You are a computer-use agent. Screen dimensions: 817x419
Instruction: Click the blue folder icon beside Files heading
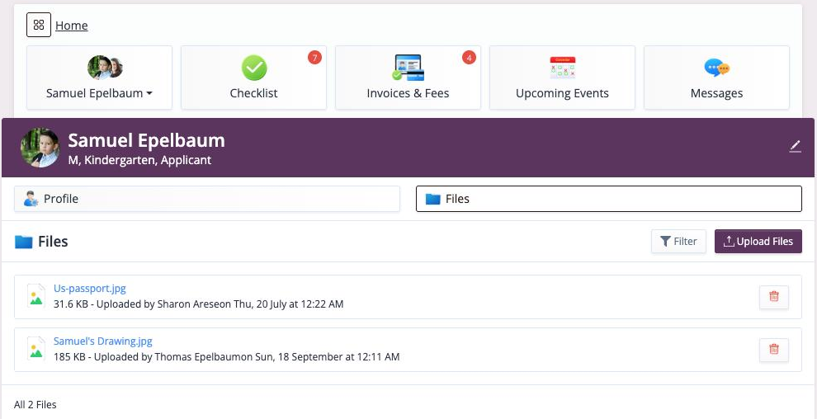coord(23,242)
